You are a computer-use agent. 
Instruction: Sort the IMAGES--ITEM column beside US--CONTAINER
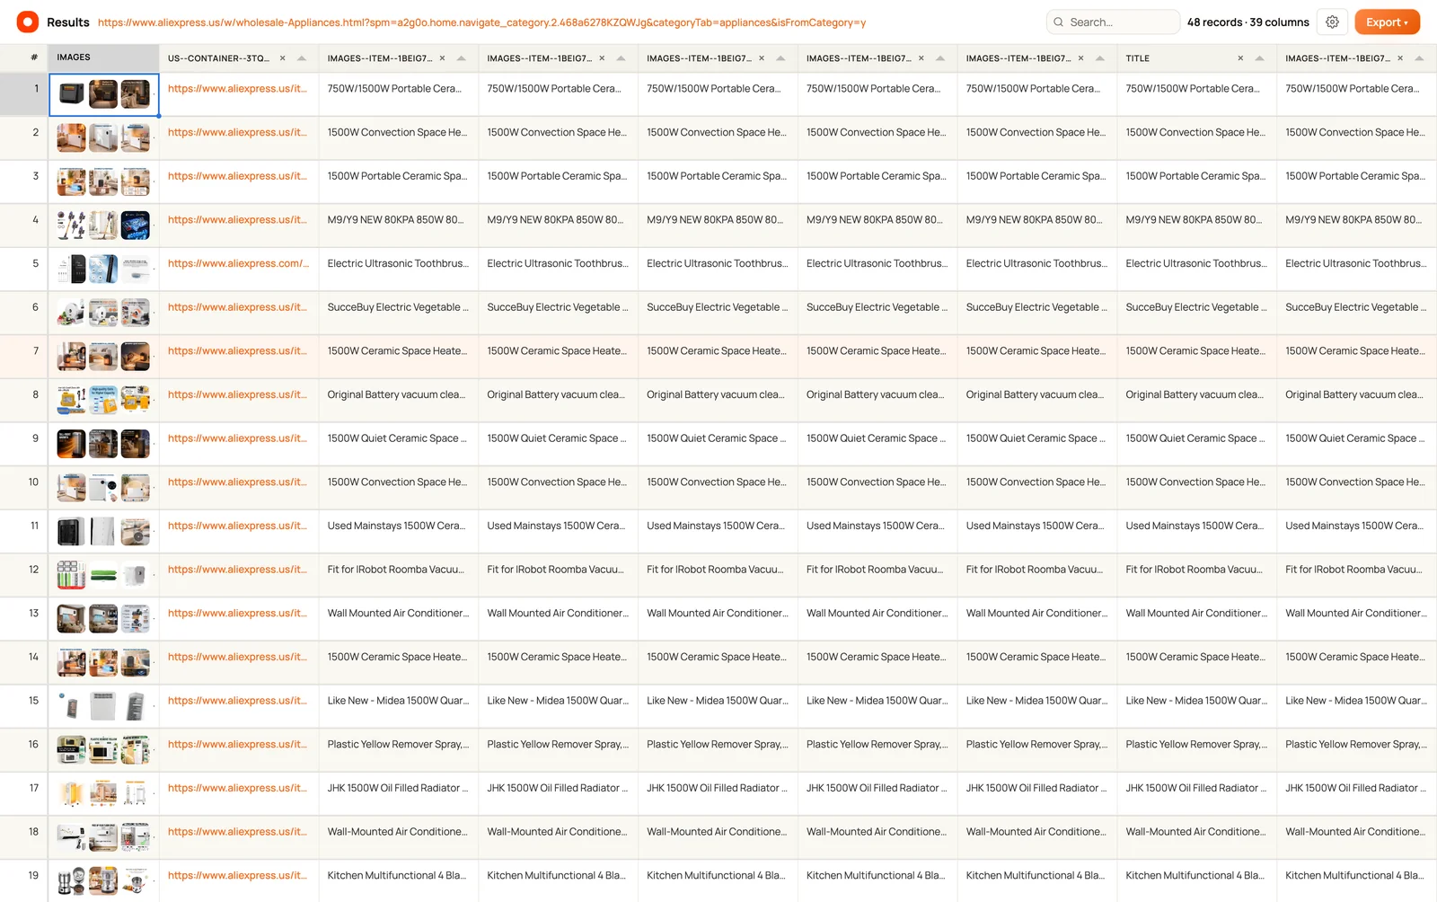462,58
